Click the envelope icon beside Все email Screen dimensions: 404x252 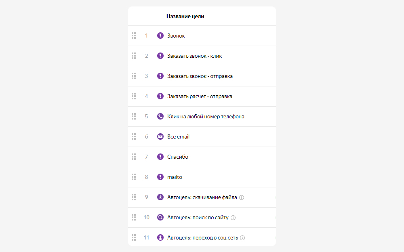tap(160, 136)
